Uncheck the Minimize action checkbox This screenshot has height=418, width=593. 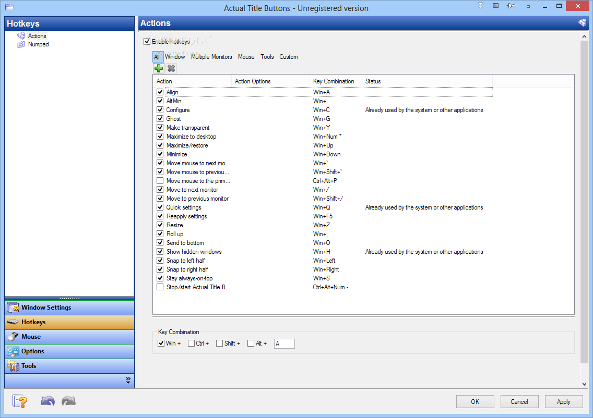click(160, 154)
